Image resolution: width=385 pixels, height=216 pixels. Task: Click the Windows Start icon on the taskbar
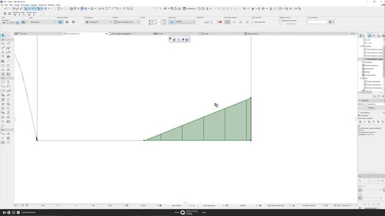click(4, 212)
